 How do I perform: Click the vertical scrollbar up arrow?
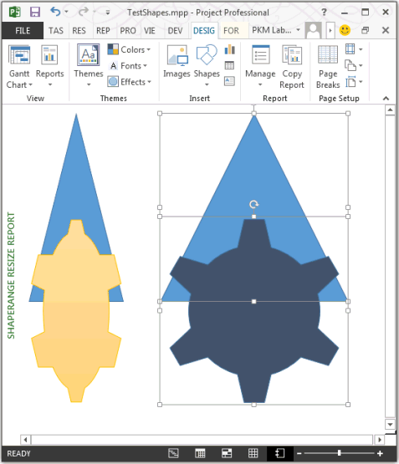coord(390,110)
